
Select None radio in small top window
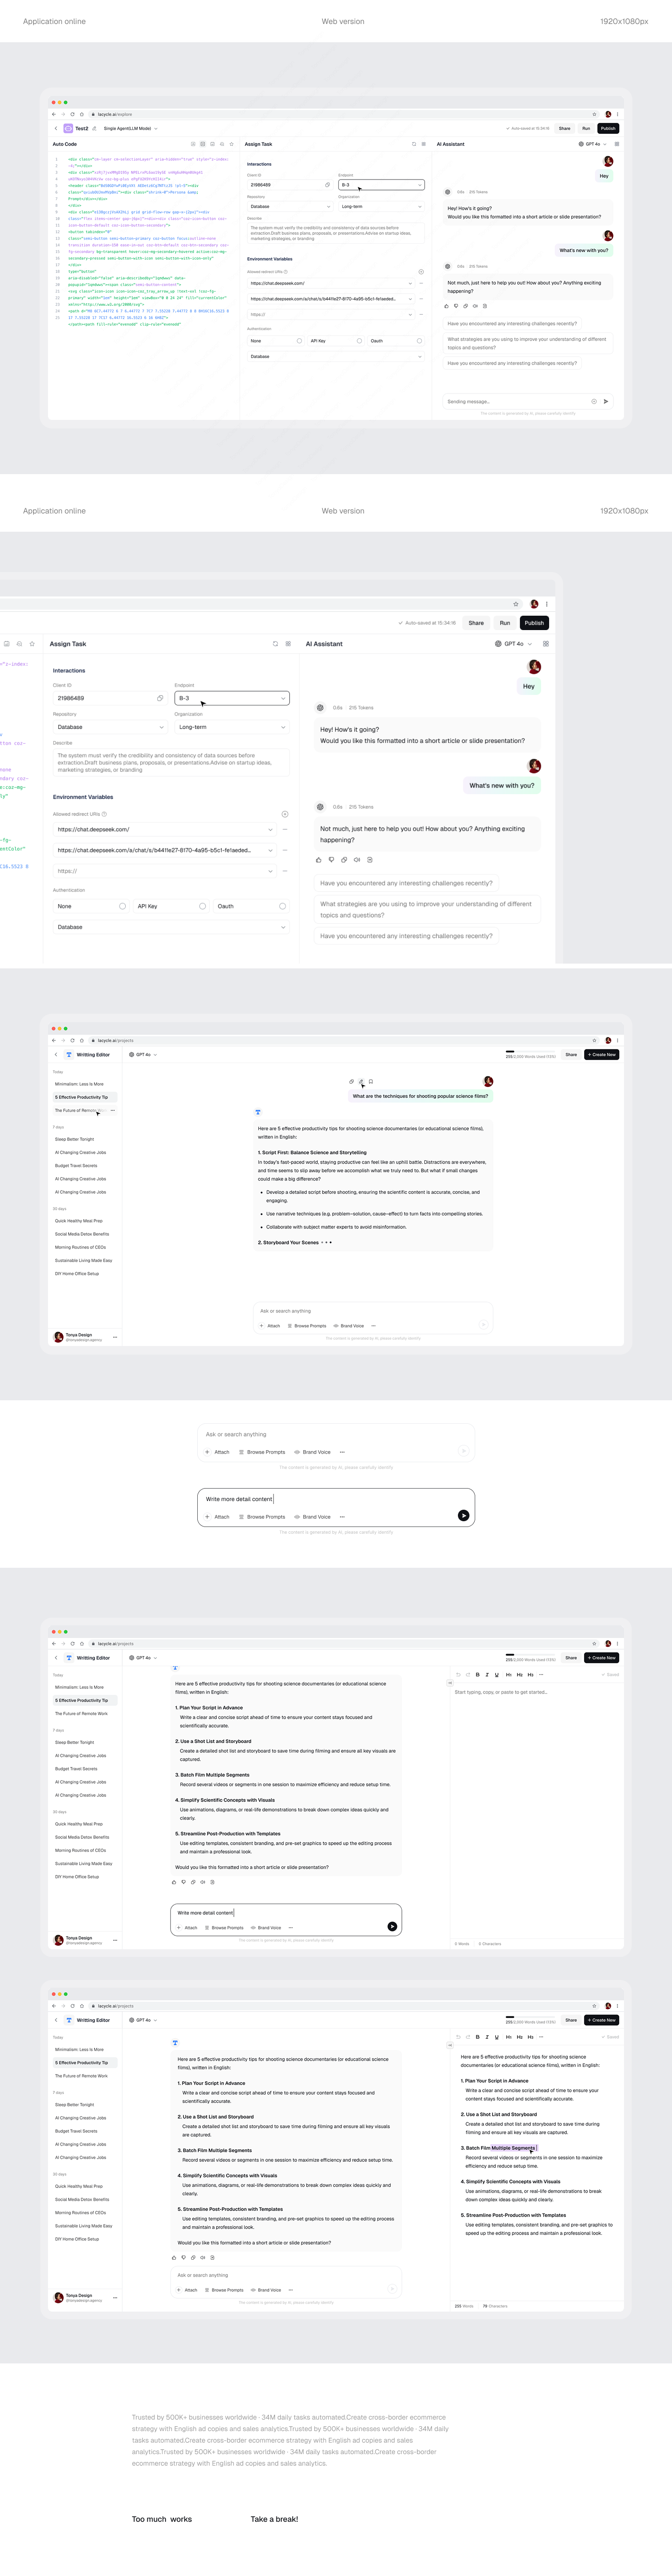click(299, 341)
